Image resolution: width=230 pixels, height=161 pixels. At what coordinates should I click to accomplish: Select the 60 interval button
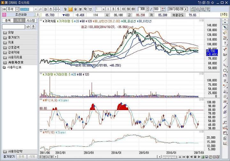click(x=133, y=9)
